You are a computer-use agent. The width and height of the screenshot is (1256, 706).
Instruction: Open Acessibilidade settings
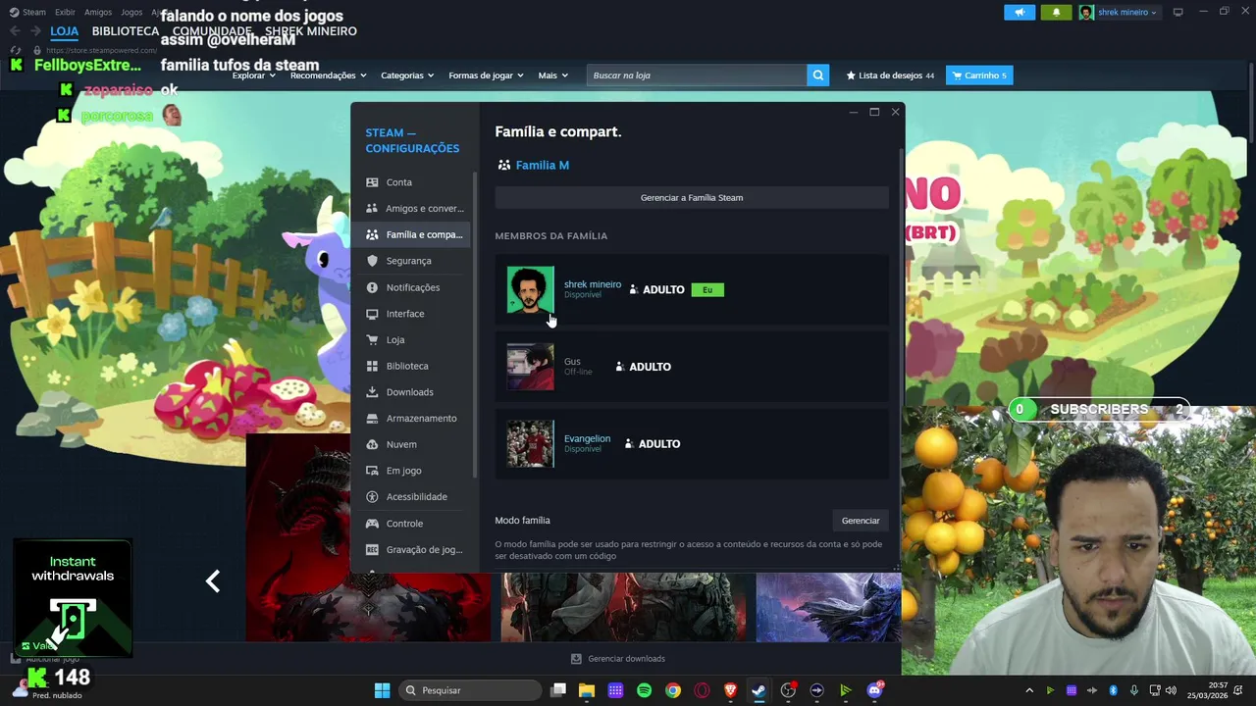point(412,497)
